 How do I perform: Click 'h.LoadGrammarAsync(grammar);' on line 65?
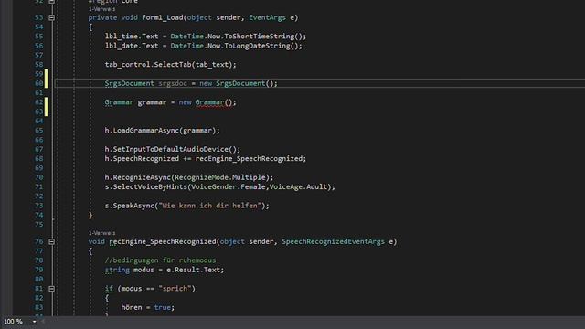(163, 130)
